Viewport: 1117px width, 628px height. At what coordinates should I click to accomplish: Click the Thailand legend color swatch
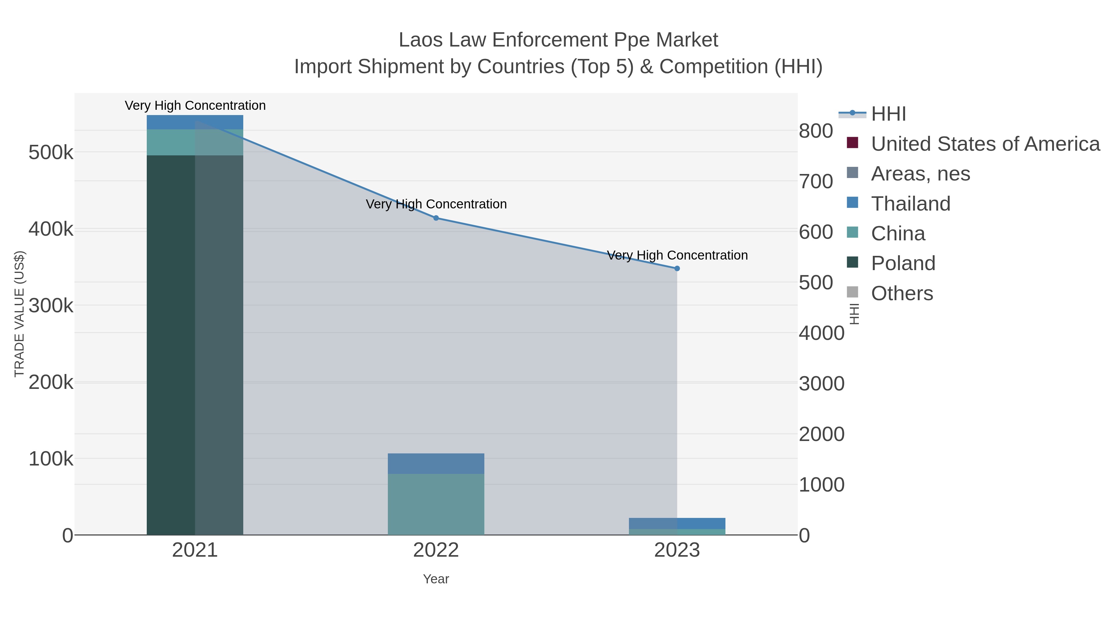(853, 203)
